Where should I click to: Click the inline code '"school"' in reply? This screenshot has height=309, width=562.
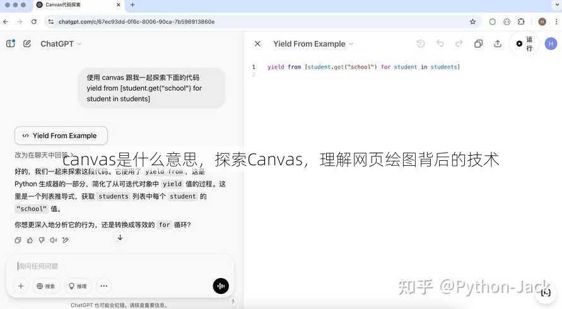[x=32, y=209]
